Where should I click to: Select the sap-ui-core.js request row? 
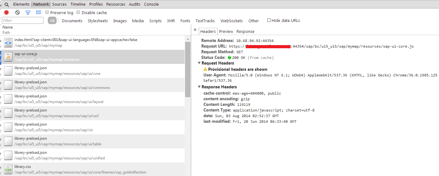93,57
